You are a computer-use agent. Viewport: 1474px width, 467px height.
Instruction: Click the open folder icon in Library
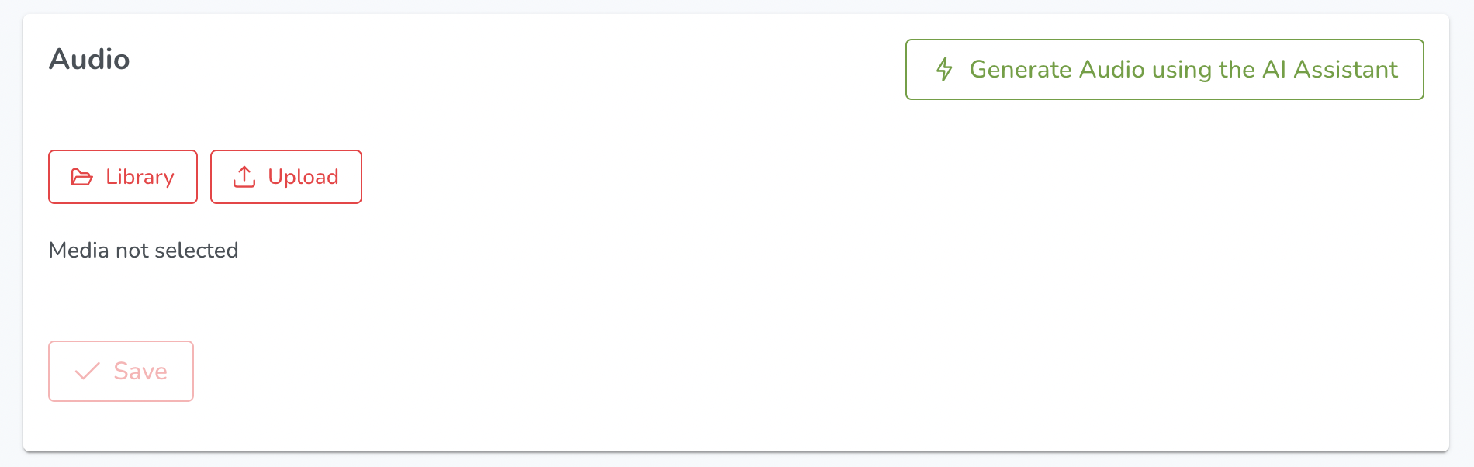(x=82, y=177)
